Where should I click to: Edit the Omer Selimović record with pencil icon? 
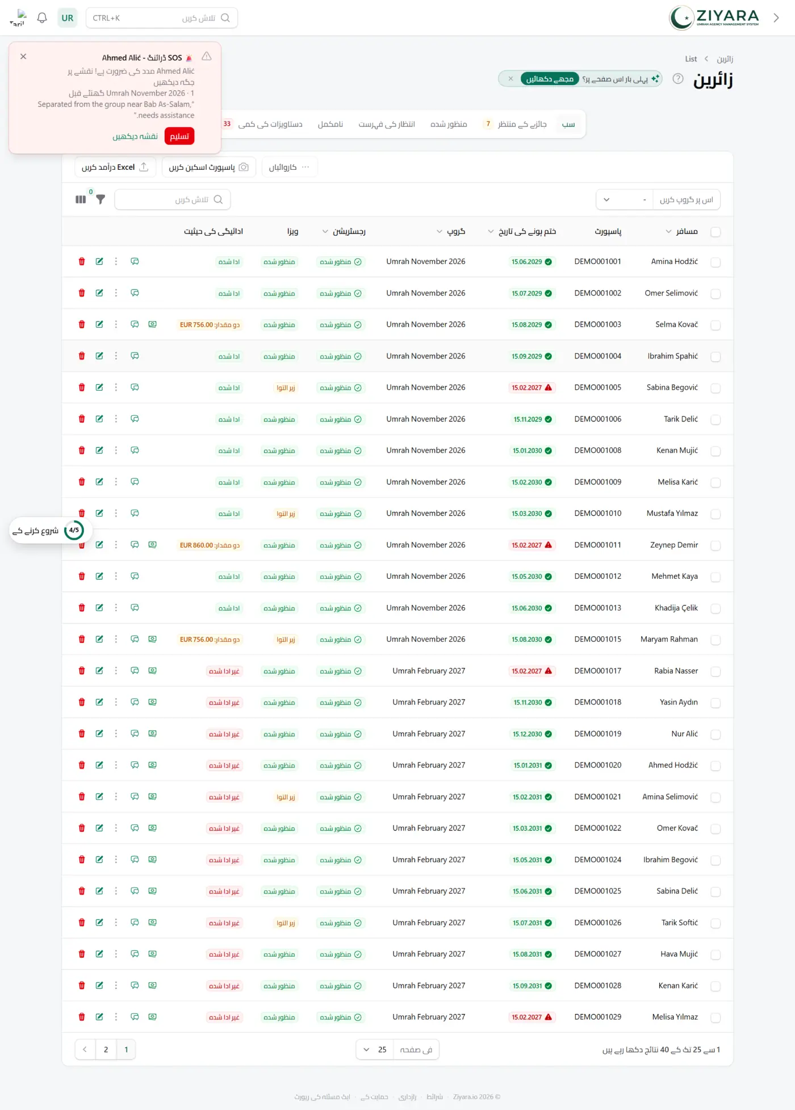(99, 293)
